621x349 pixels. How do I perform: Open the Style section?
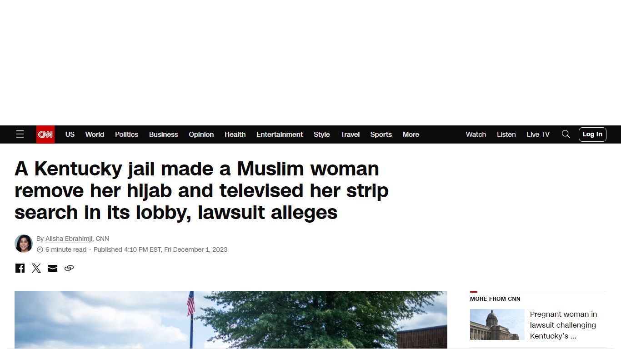tap(322, 135)
